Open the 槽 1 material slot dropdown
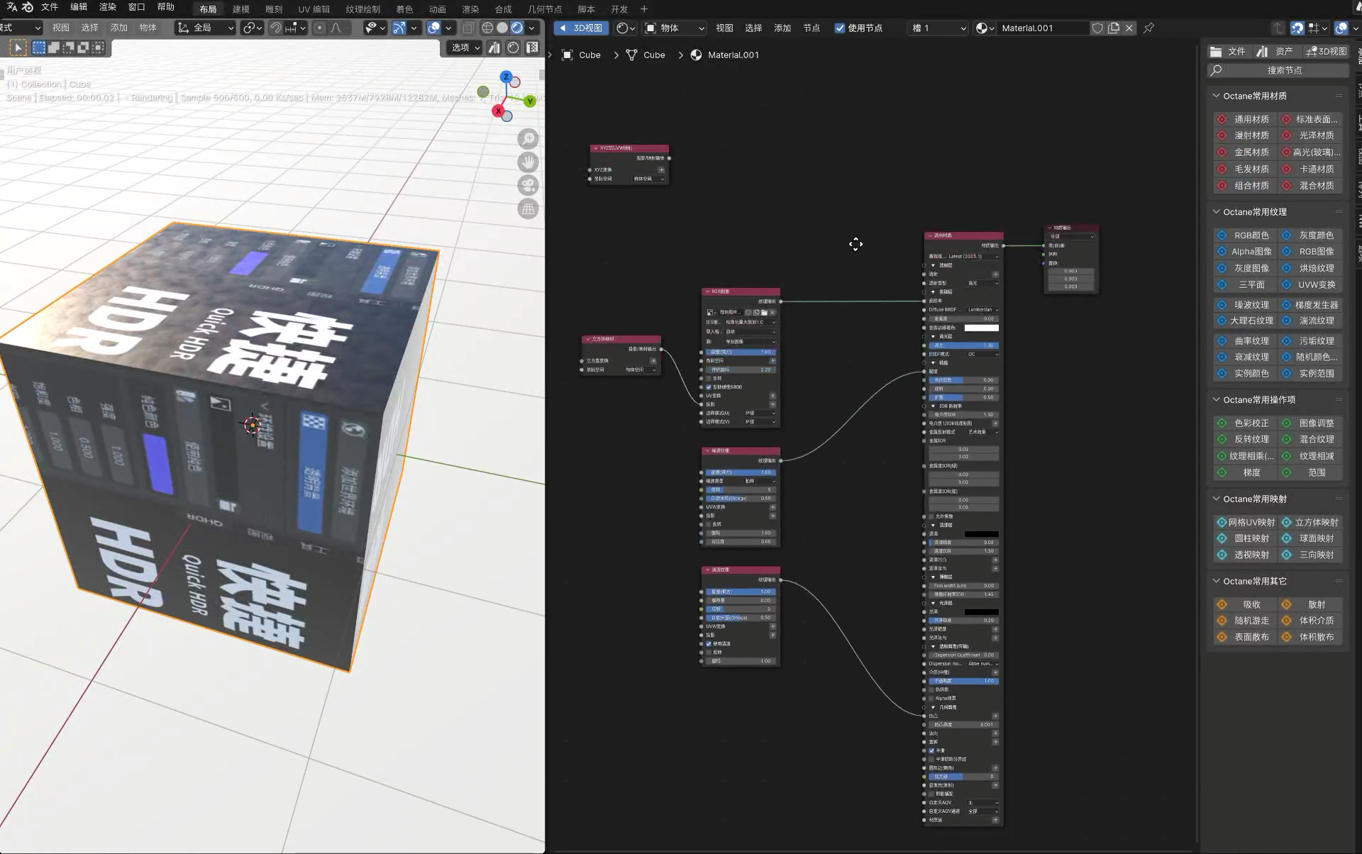1362x854 pixels. click(x=939, y=28)
